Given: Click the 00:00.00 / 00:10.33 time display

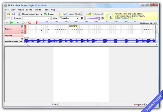Looking at the screenshot, I should click(149, 23).
